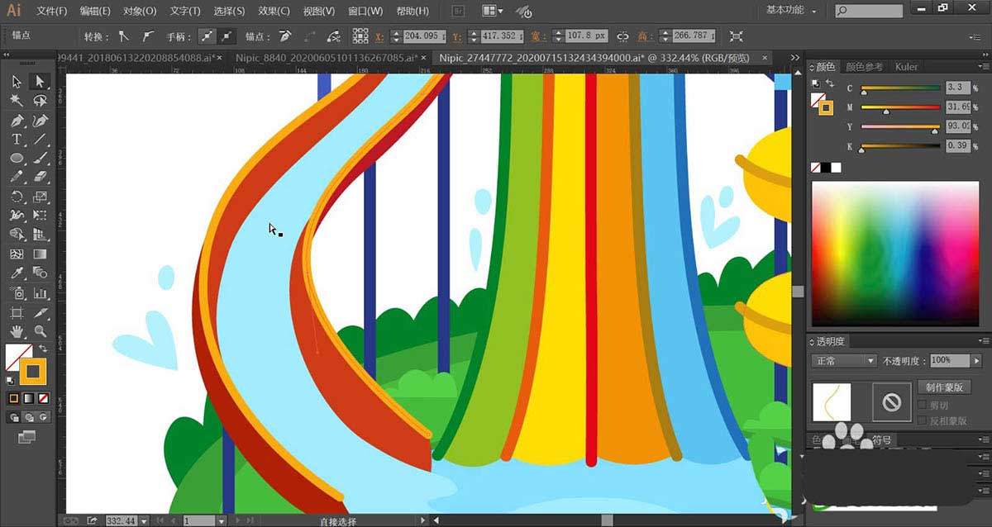
Task: Select the Eyedropper tool
Action: (x=17, y=273)
